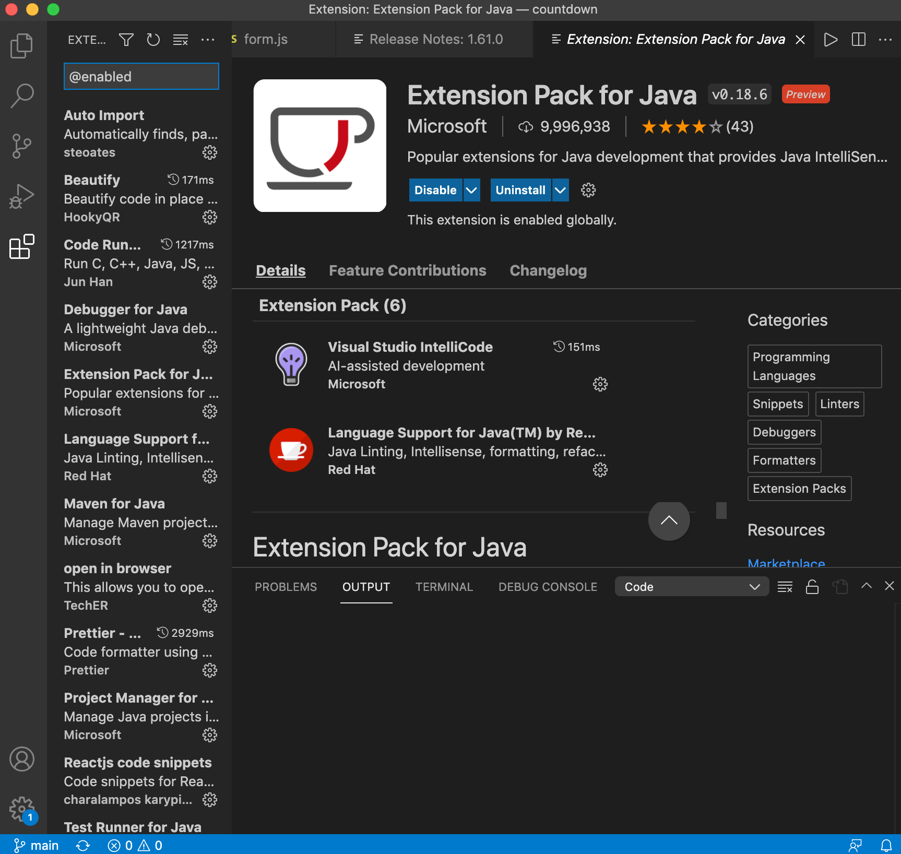Click the @enabled extensions search field
Viewport: 901px width, 854px height.
click(141, 76)
